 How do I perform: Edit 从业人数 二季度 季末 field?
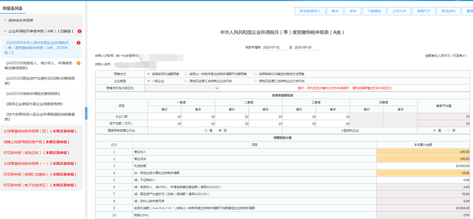[266, 117]
